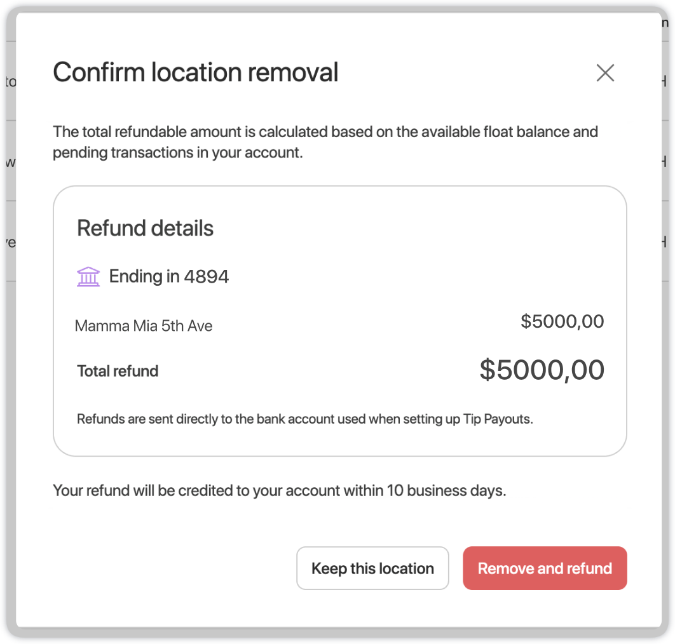
Task: Click the Mamma Mia 5th Ave location name
Action: [144, 326]
